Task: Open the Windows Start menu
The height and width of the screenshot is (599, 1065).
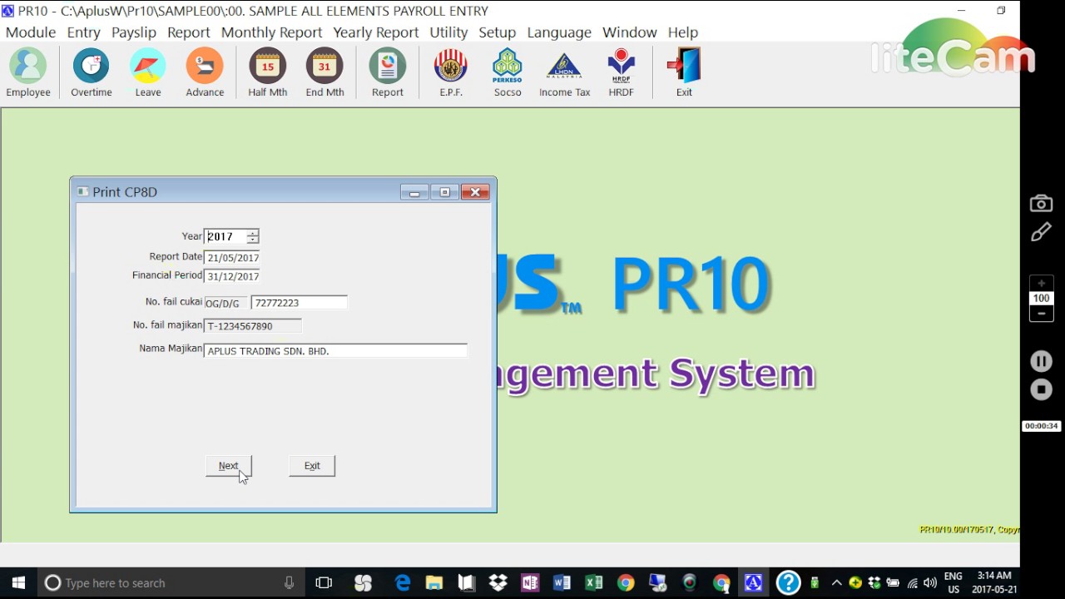Action: click(x=18, y=583)
